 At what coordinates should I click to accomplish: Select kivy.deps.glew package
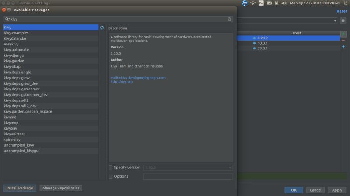tap(51, 78)
